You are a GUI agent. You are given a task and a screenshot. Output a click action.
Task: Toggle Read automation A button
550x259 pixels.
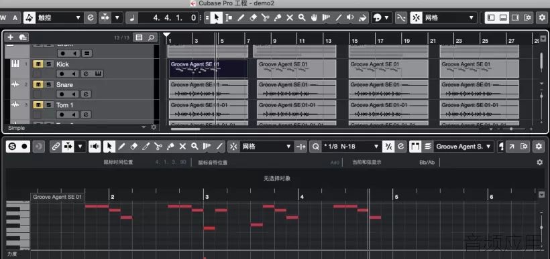[x=15, y=17]
